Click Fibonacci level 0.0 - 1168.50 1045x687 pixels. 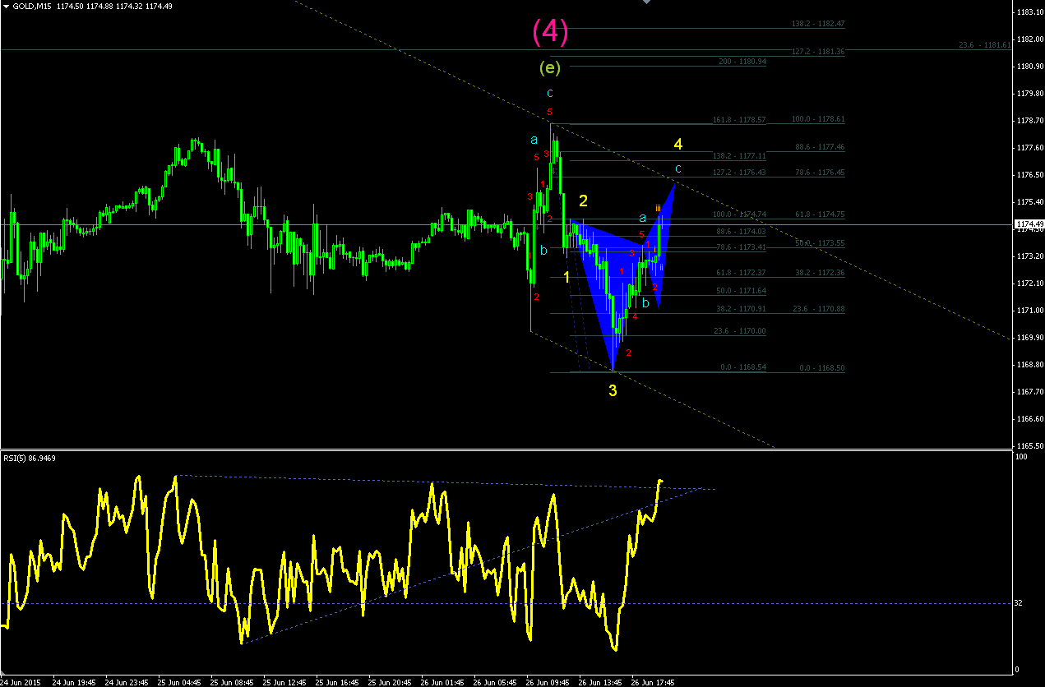[822, 368]
